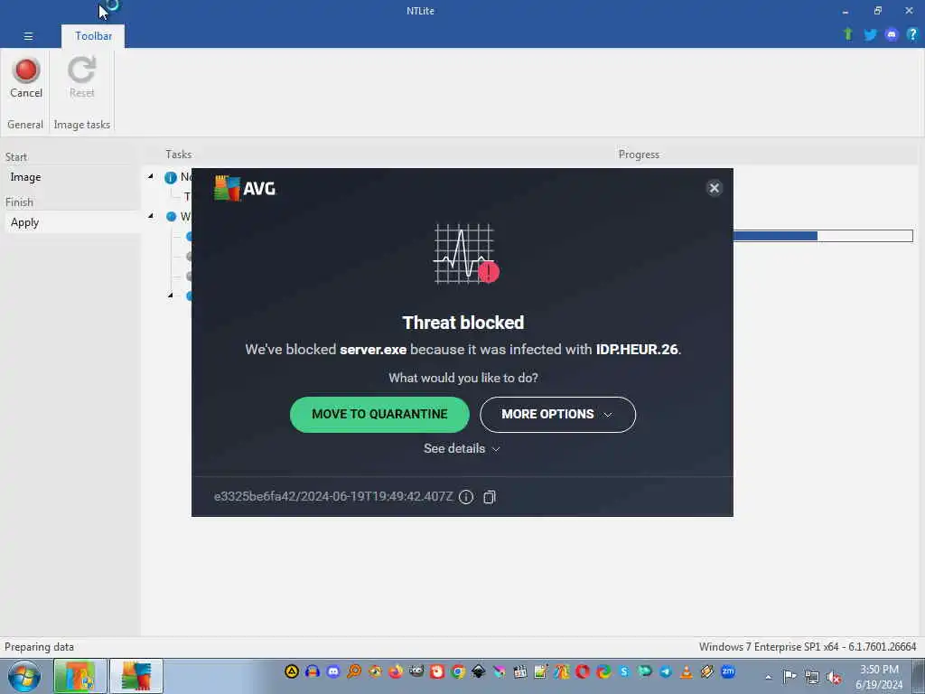The width and height of the screenshot is (925, 694).
Task: Open NTLite's Twitter link icon
Action: [870, 35]
